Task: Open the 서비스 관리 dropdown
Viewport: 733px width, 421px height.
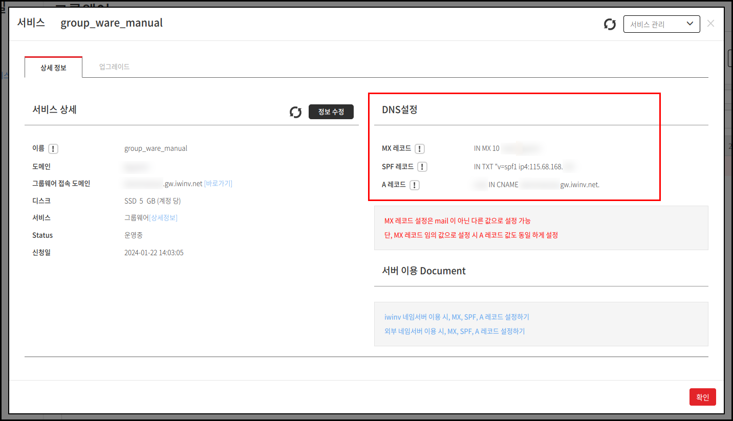Action: click(661, 24)
